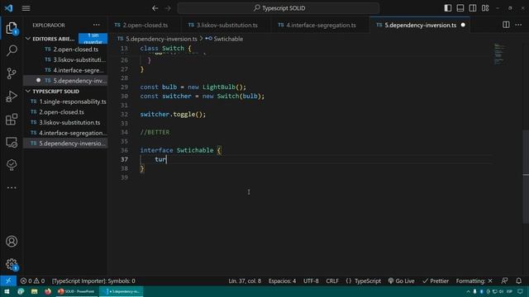
Task: Change end of line sequence CRLF
Action: (332, 280)
